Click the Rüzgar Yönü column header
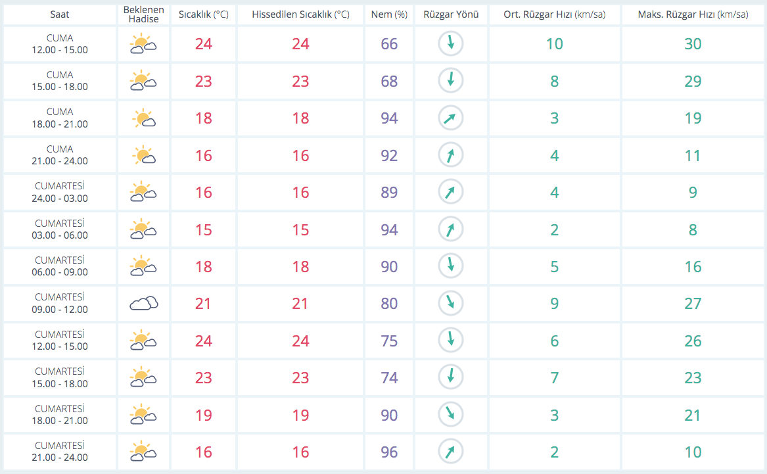Screen dimensions: 767x474 (x=451, y=14)
